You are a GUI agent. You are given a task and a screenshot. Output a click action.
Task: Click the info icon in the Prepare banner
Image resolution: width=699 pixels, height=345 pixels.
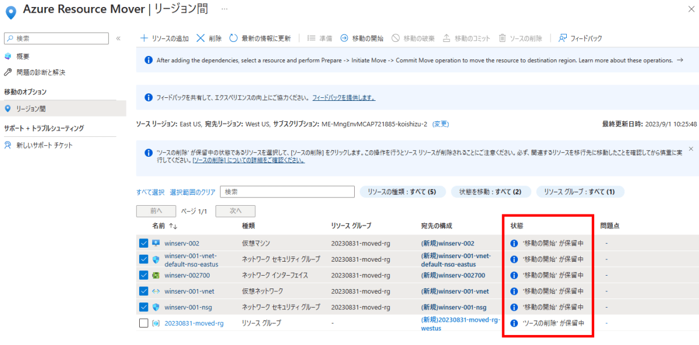tap(148, 60)
